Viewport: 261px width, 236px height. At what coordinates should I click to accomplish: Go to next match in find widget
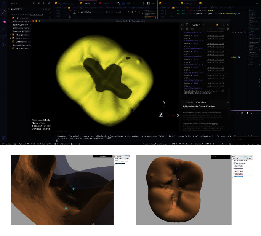pos(132,12)
